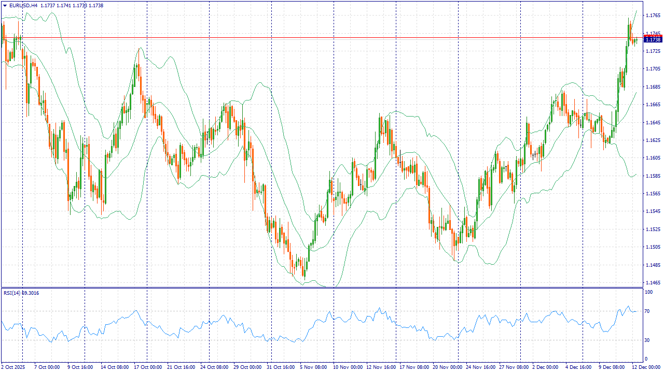
Task: Click the 1.1685 price scale label
Action: click(653, 87)
